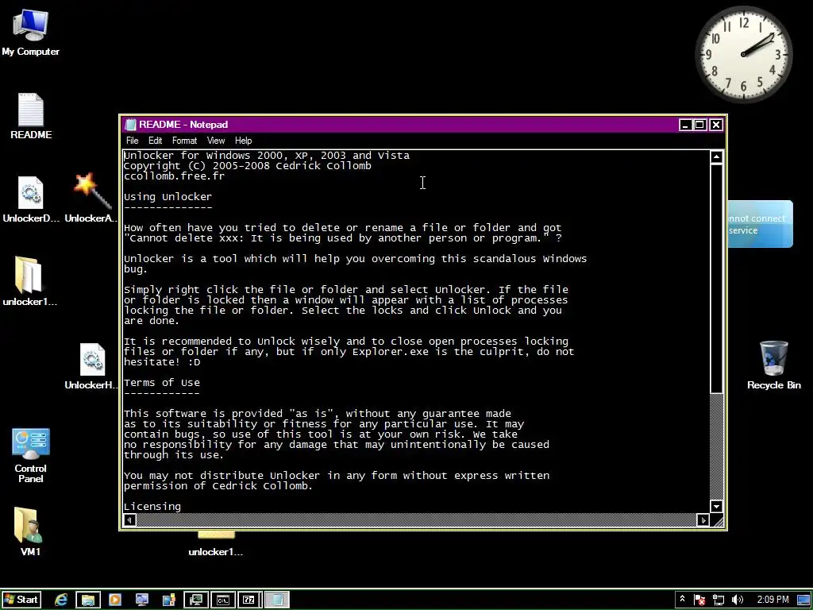The image size is (813, 610).
Task: Select the README text file desktop icon
Action: click(31, 116)
